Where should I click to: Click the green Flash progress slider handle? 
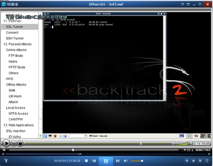[141, 144]
